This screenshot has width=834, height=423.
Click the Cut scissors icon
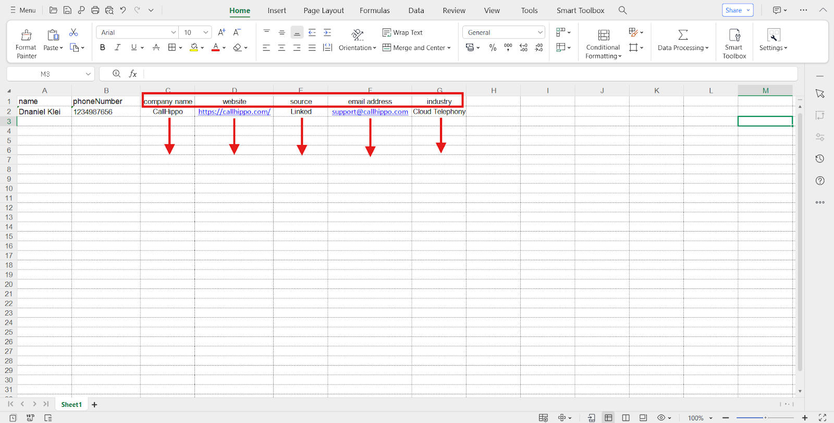point(73,32)
